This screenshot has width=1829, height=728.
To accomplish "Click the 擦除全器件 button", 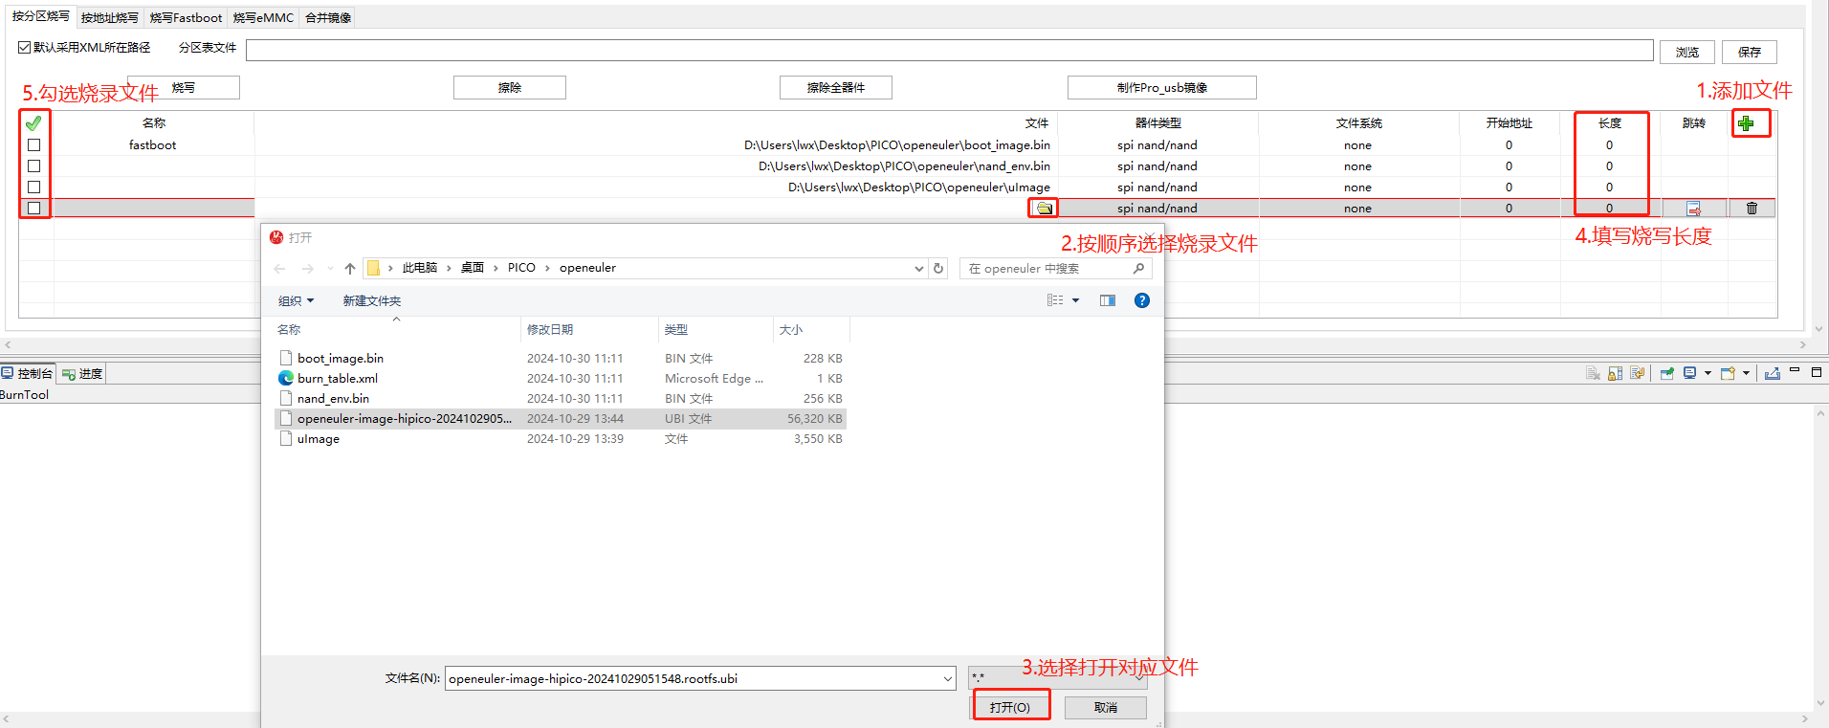I will point(835,88).
